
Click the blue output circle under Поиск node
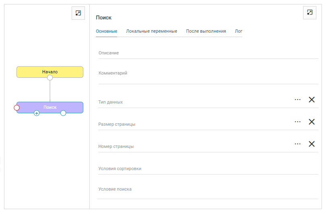tap(63, 113)
